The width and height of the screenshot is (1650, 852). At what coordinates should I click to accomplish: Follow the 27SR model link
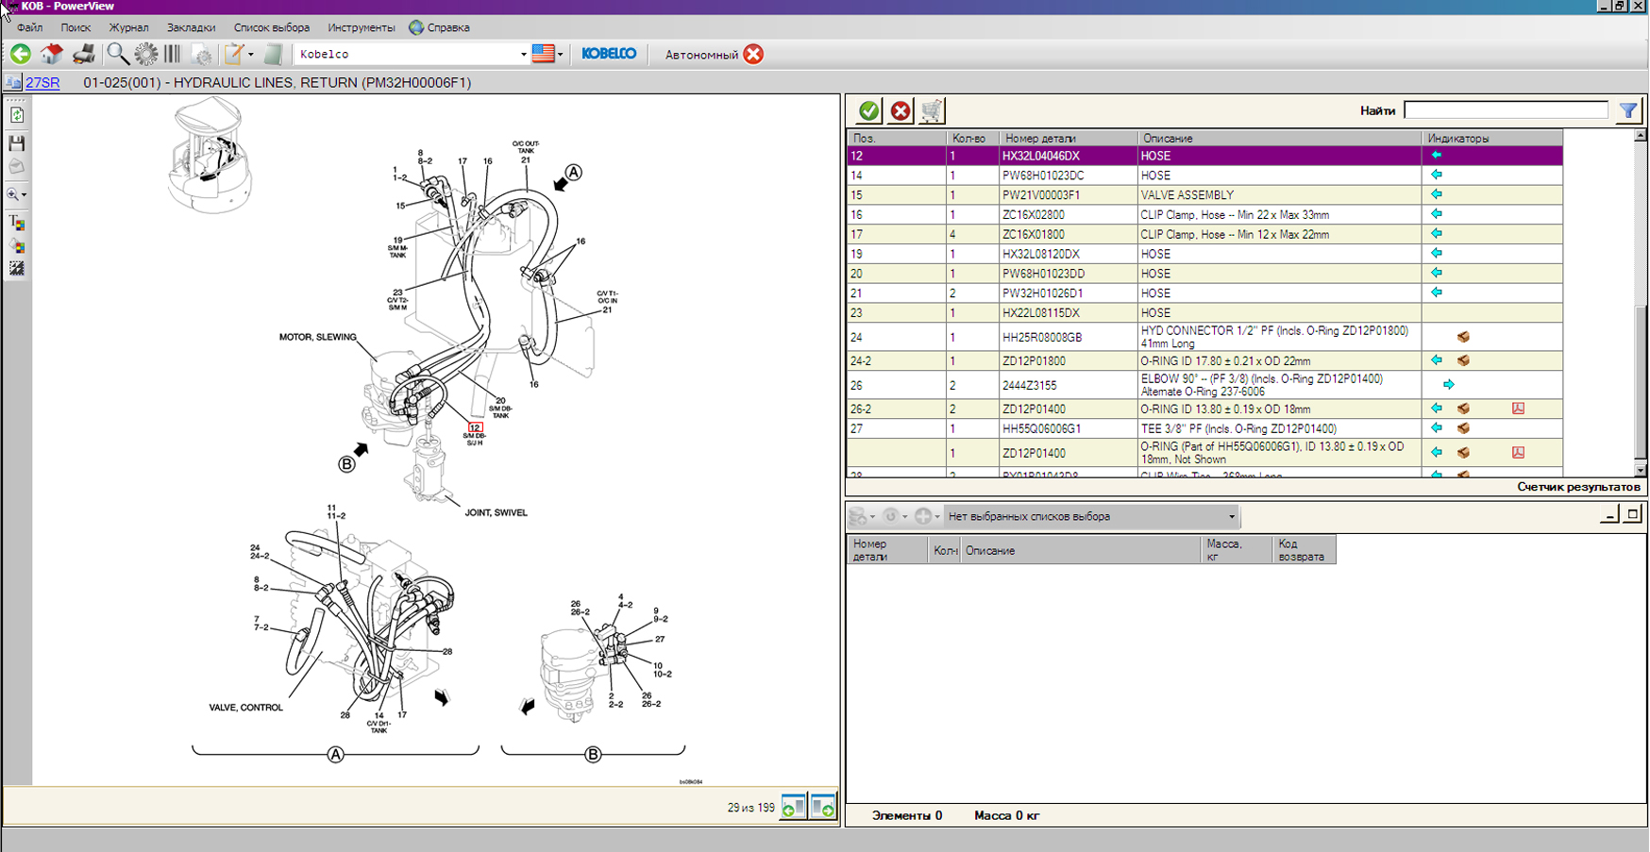pos(42,83)
